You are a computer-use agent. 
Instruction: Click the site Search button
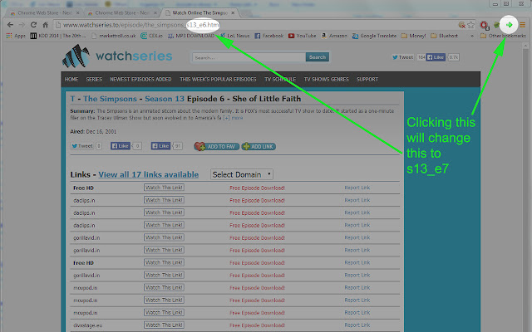(318, 57)
